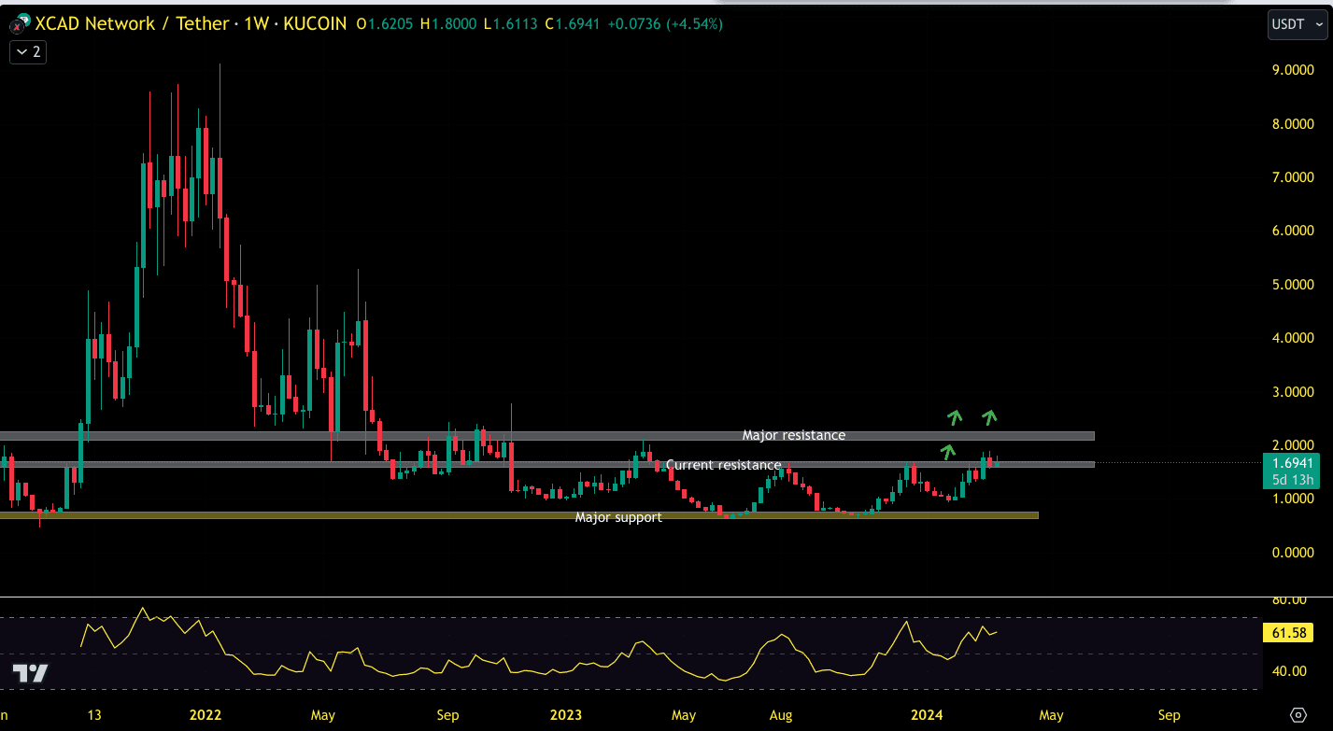Click the 5d 13h bar countdown

tap(1292, 480)
